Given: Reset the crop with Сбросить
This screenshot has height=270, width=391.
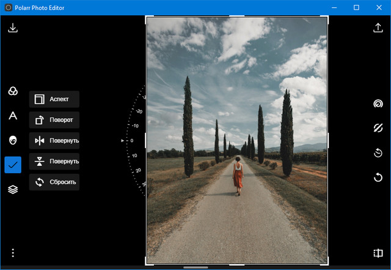Looking at the screenshot, I should 54,182.
